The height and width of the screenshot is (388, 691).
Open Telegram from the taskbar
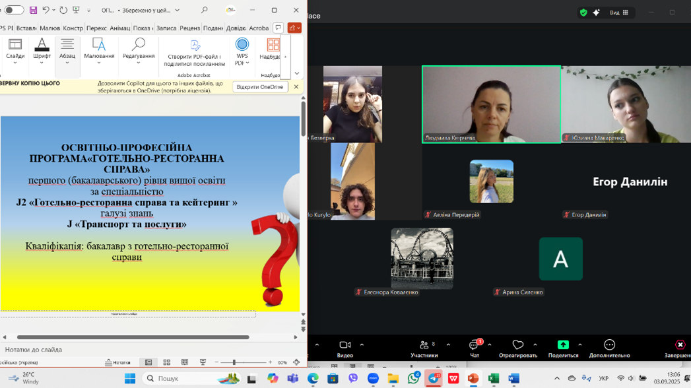click(434, 378)
